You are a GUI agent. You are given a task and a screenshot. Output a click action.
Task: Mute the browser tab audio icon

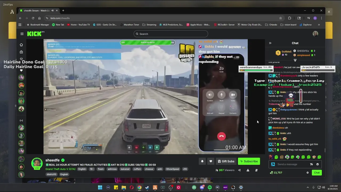[52, 11]
